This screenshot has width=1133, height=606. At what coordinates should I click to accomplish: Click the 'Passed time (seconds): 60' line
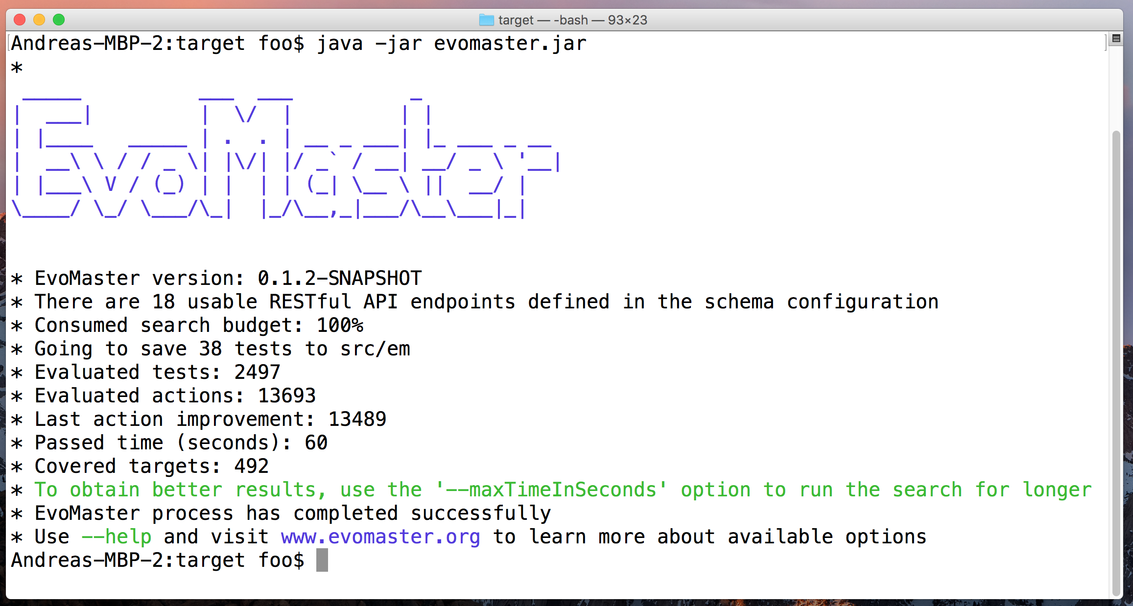181,443
